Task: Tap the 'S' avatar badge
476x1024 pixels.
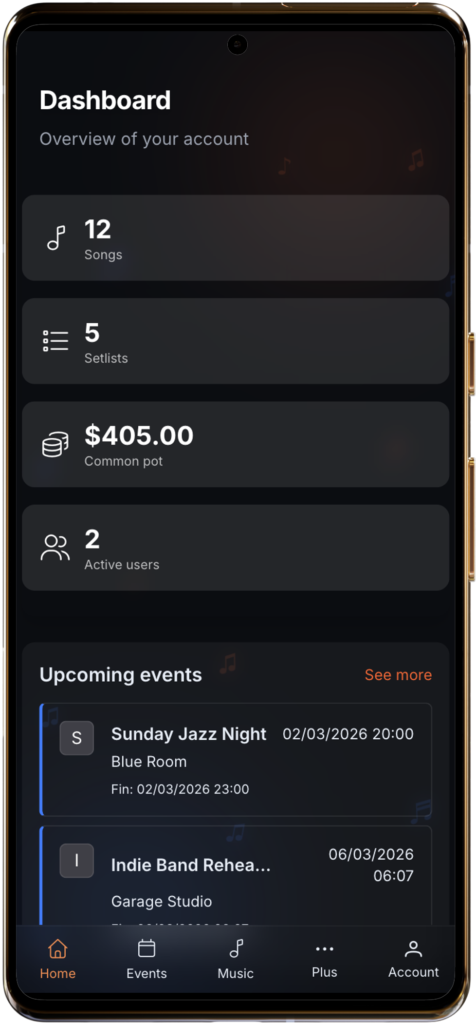Action: tap(77, 738)
